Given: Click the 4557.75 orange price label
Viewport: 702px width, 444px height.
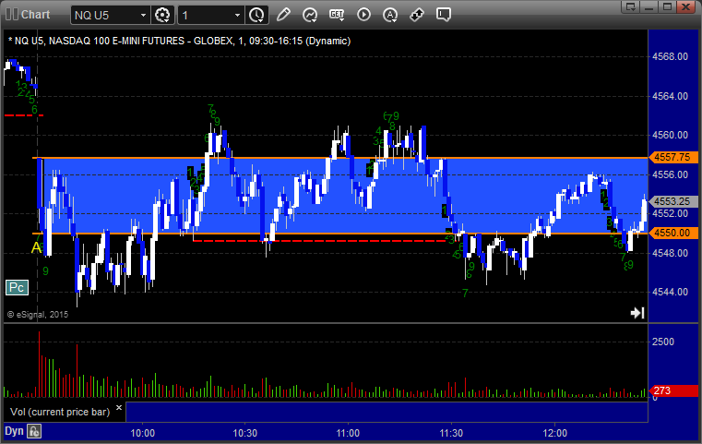Looking at the screenshot, I should [x=672, y=157].
